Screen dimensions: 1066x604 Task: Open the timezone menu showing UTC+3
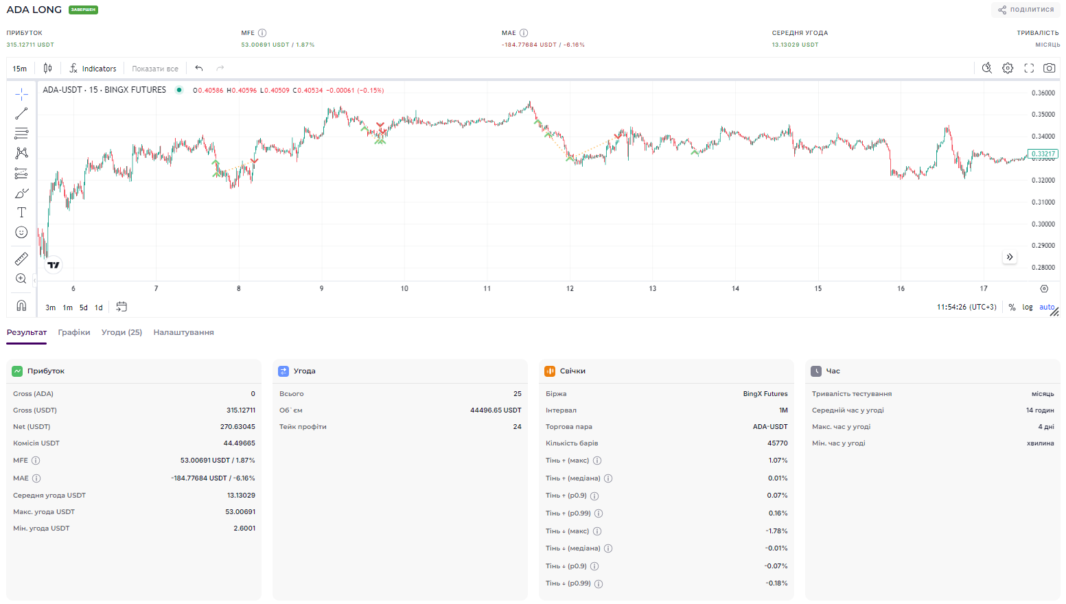(x=966, y=307)
